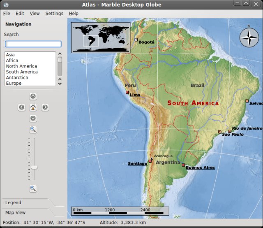Open the View menu

tap(35, 14)
